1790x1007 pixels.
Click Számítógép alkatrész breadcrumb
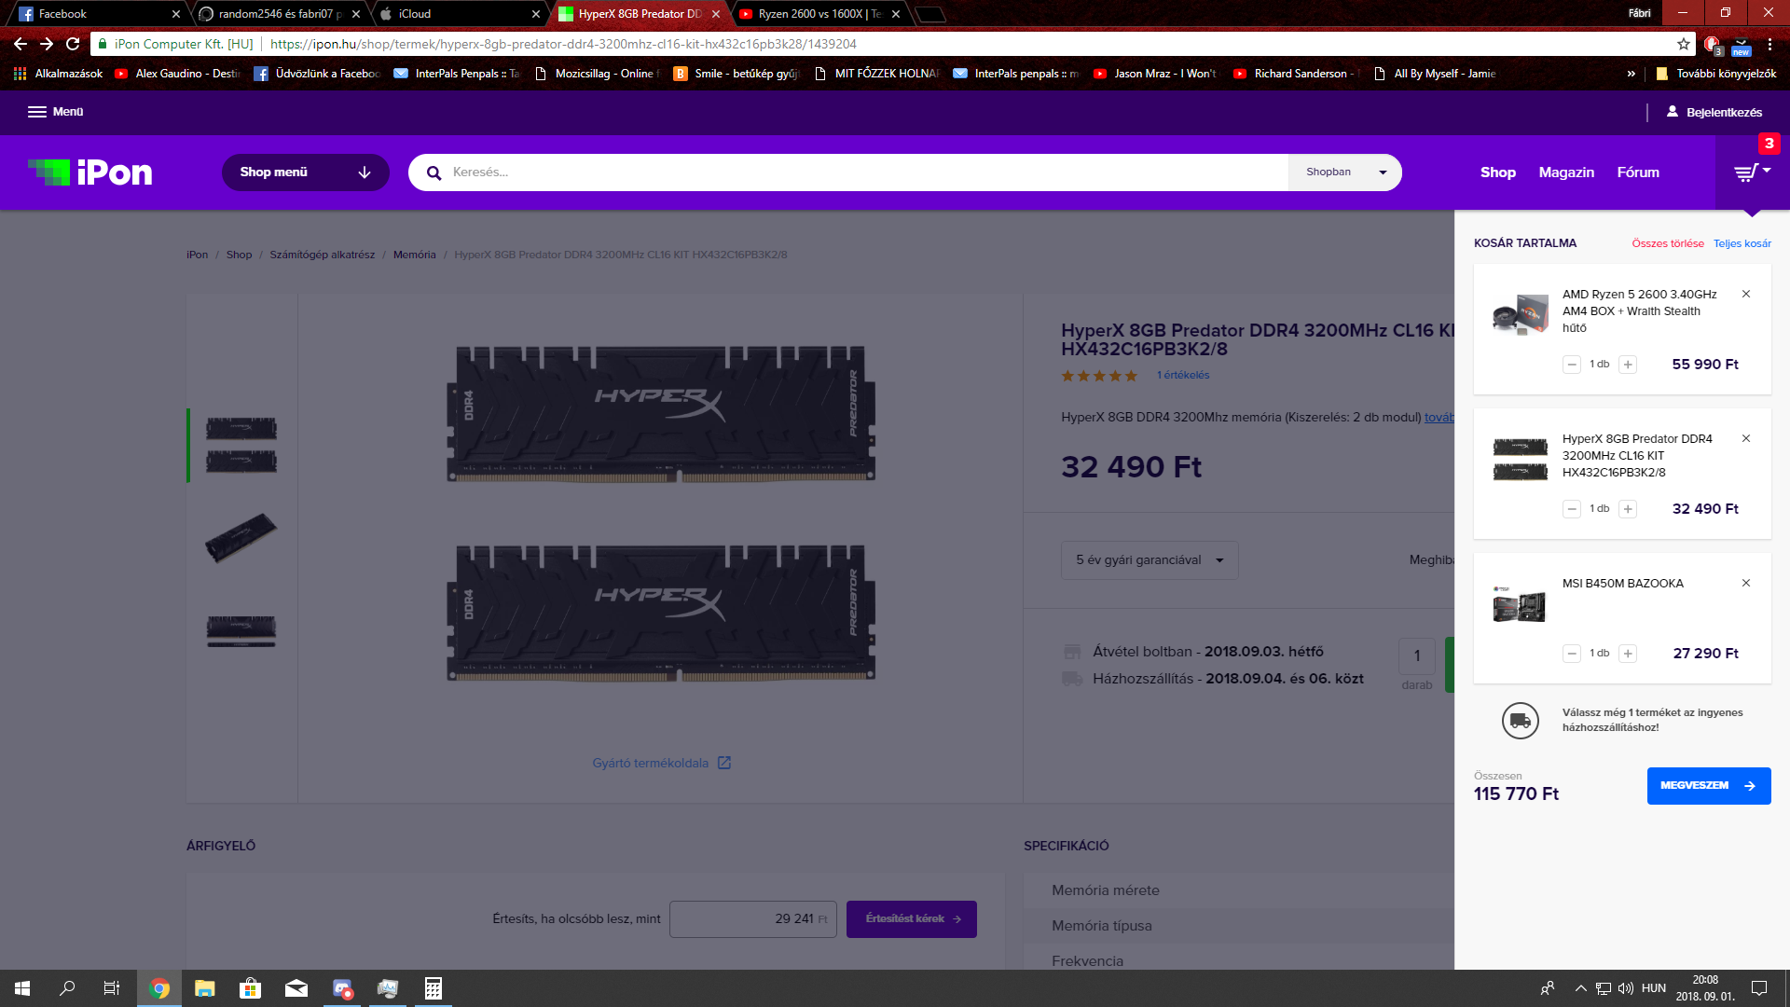pyautogui.click(x=323, y=255)
